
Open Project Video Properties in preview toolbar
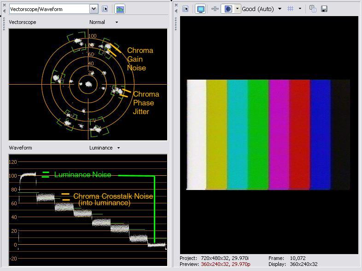186,9
